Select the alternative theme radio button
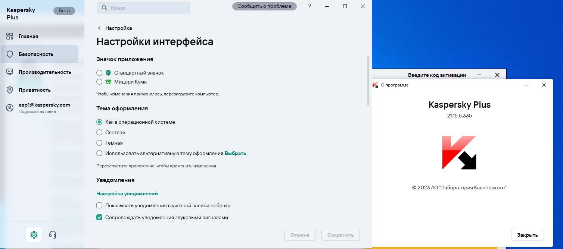Viewport: 563px width, 249px height. point(99,153)
